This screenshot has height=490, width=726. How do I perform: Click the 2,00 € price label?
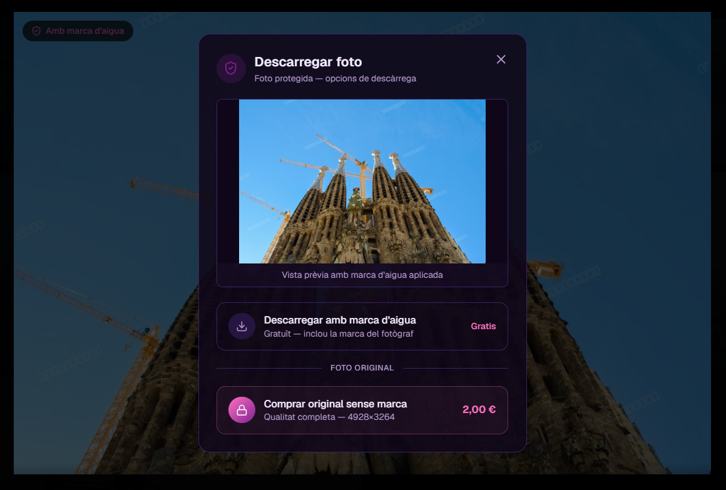[x=479, y=409]
